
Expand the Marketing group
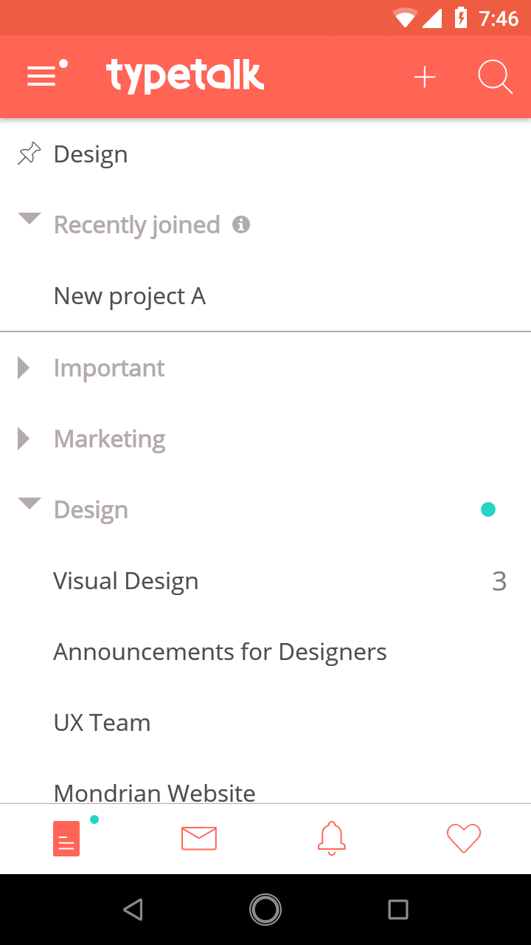tap(24, 439)
